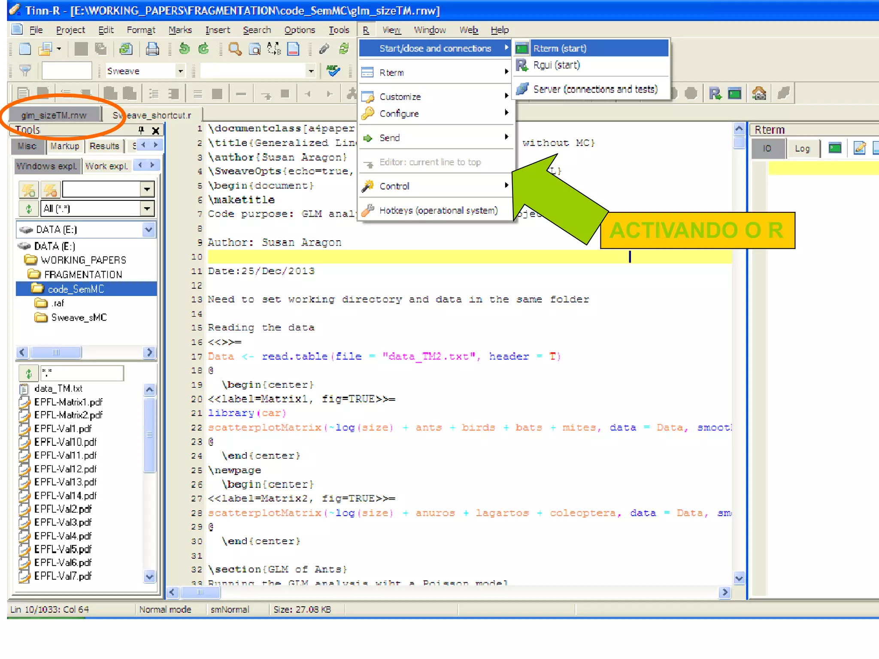The width and height of the screenshot is (879, 659).
Task: Click the green Undo arrow icon
Action: click(184, 49)
